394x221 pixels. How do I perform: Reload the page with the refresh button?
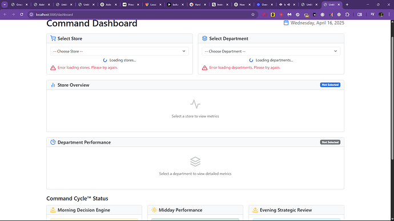pos(22,15)
